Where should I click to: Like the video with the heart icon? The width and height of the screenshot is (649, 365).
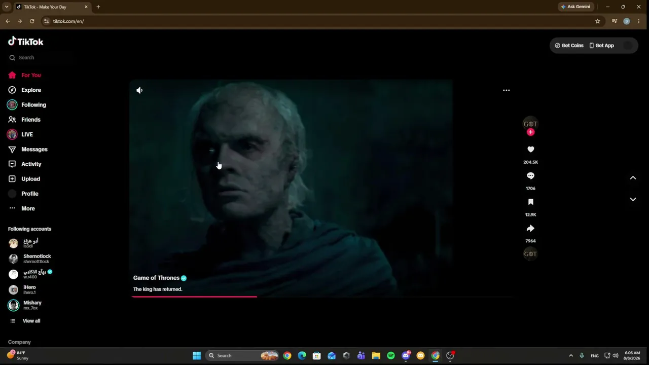coord(530,150)
